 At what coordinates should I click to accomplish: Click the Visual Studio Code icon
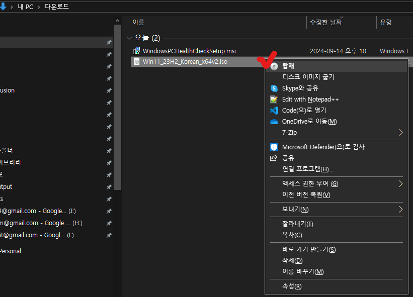pos(274,111)
